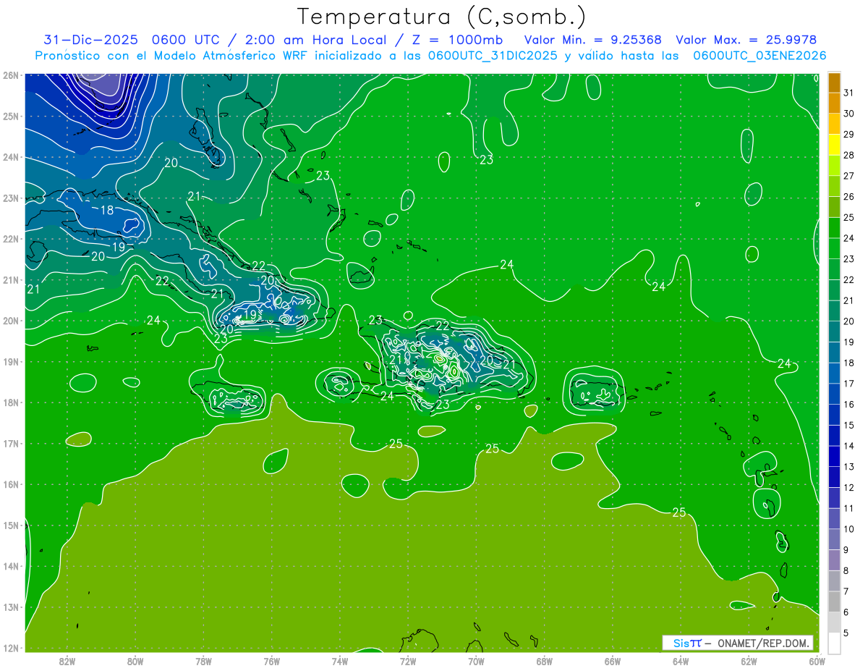
Task: Click the Valor Min. = 9.25368 text
Action: pyautogui.click(x=592, y=40)
